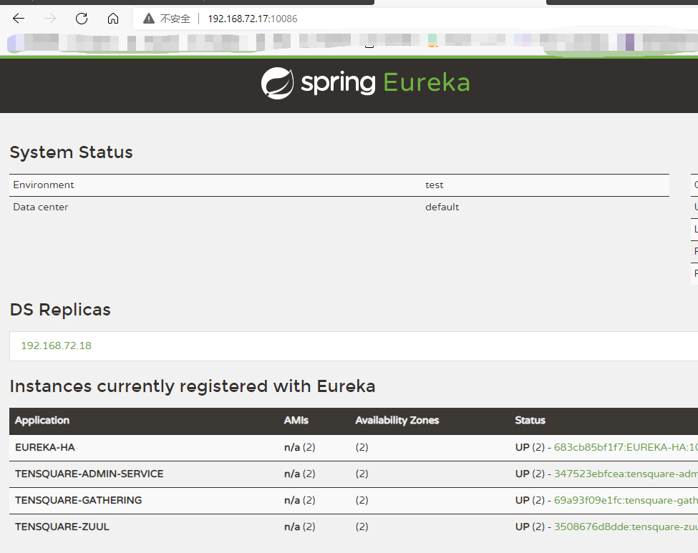
Task: Click the AMIs column header
Action: click(x=296, y=421)
